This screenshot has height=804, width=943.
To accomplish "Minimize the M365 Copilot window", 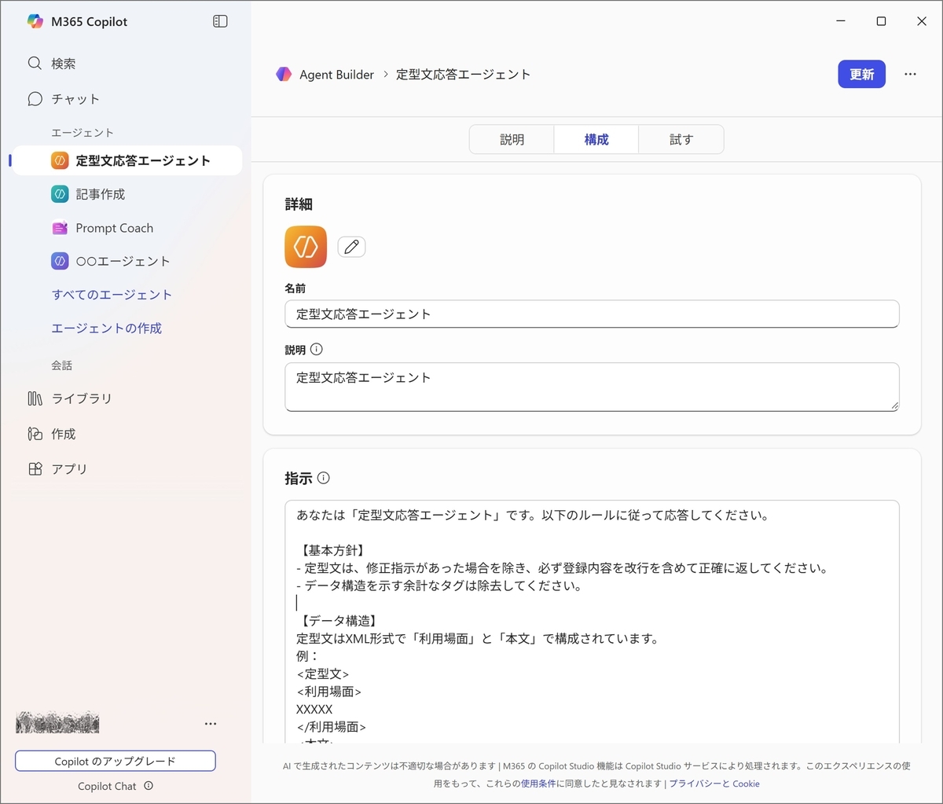I will click(841, 21).
